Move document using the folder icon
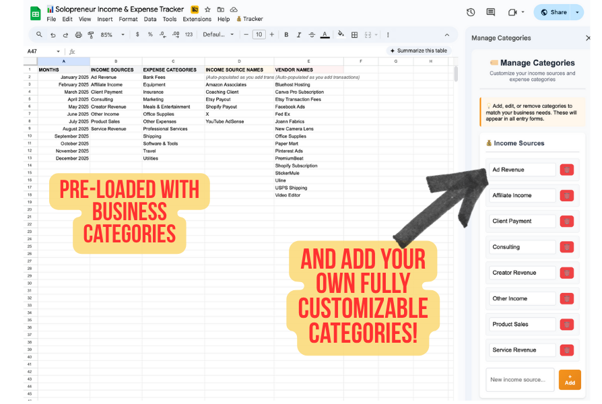Viewport: 602px width, 404px height. coord(220,9)
